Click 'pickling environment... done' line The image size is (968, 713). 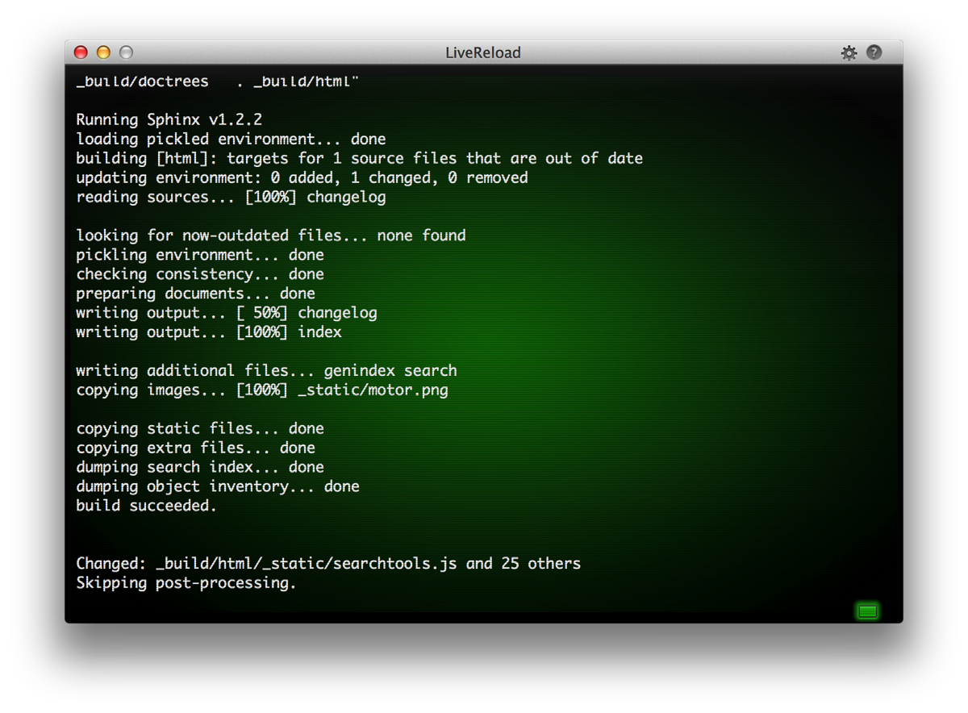click(x=200, y=256)
